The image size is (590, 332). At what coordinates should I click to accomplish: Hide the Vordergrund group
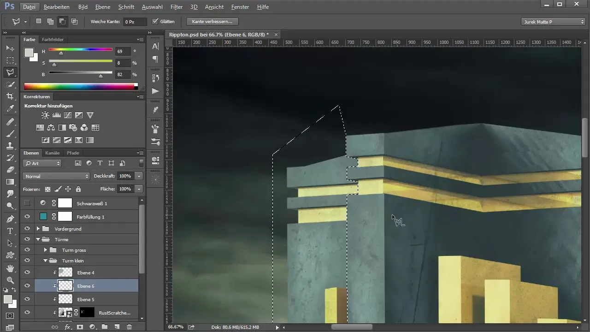click(x=27, y=229)
